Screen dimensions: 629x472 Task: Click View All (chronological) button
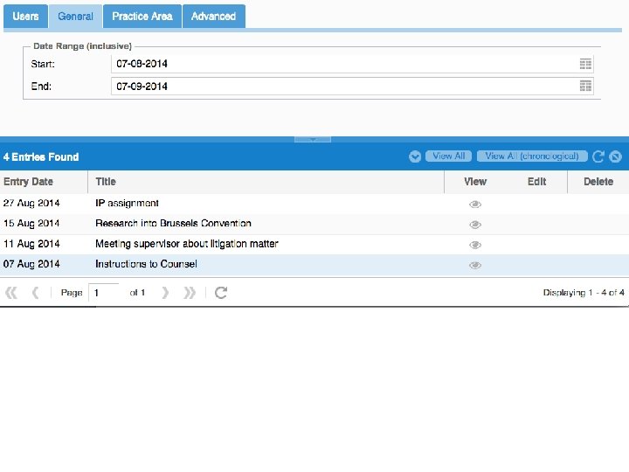pos(532,156)
